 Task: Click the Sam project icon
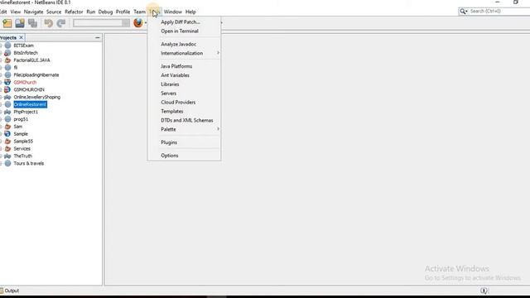pyautogui.click(x=7, y=127)
